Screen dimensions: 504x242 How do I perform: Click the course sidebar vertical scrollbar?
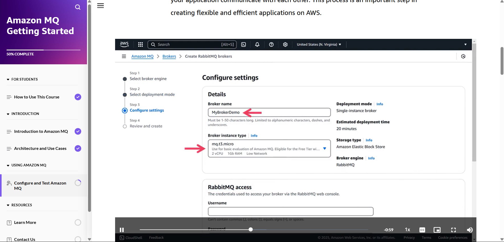[89, 108]
